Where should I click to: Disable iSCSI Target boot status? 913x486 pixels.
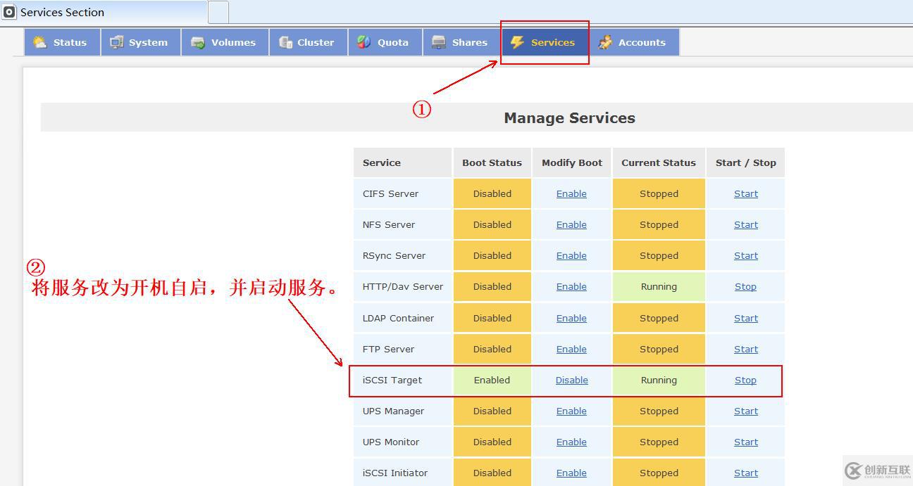click(x=571, y=381)
